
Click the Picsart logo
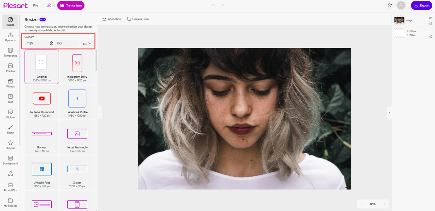click(x=15, y=5)
